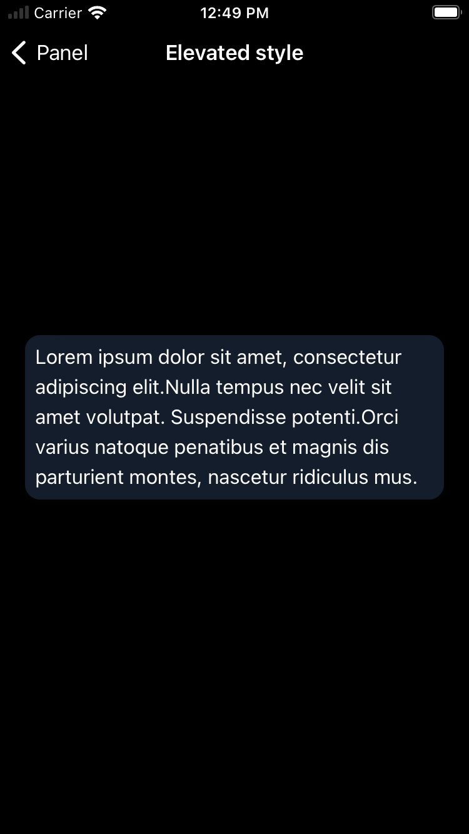Click the text potenti.Orci
This screenshot has height=834, width=469.
[x=345, y=418]
